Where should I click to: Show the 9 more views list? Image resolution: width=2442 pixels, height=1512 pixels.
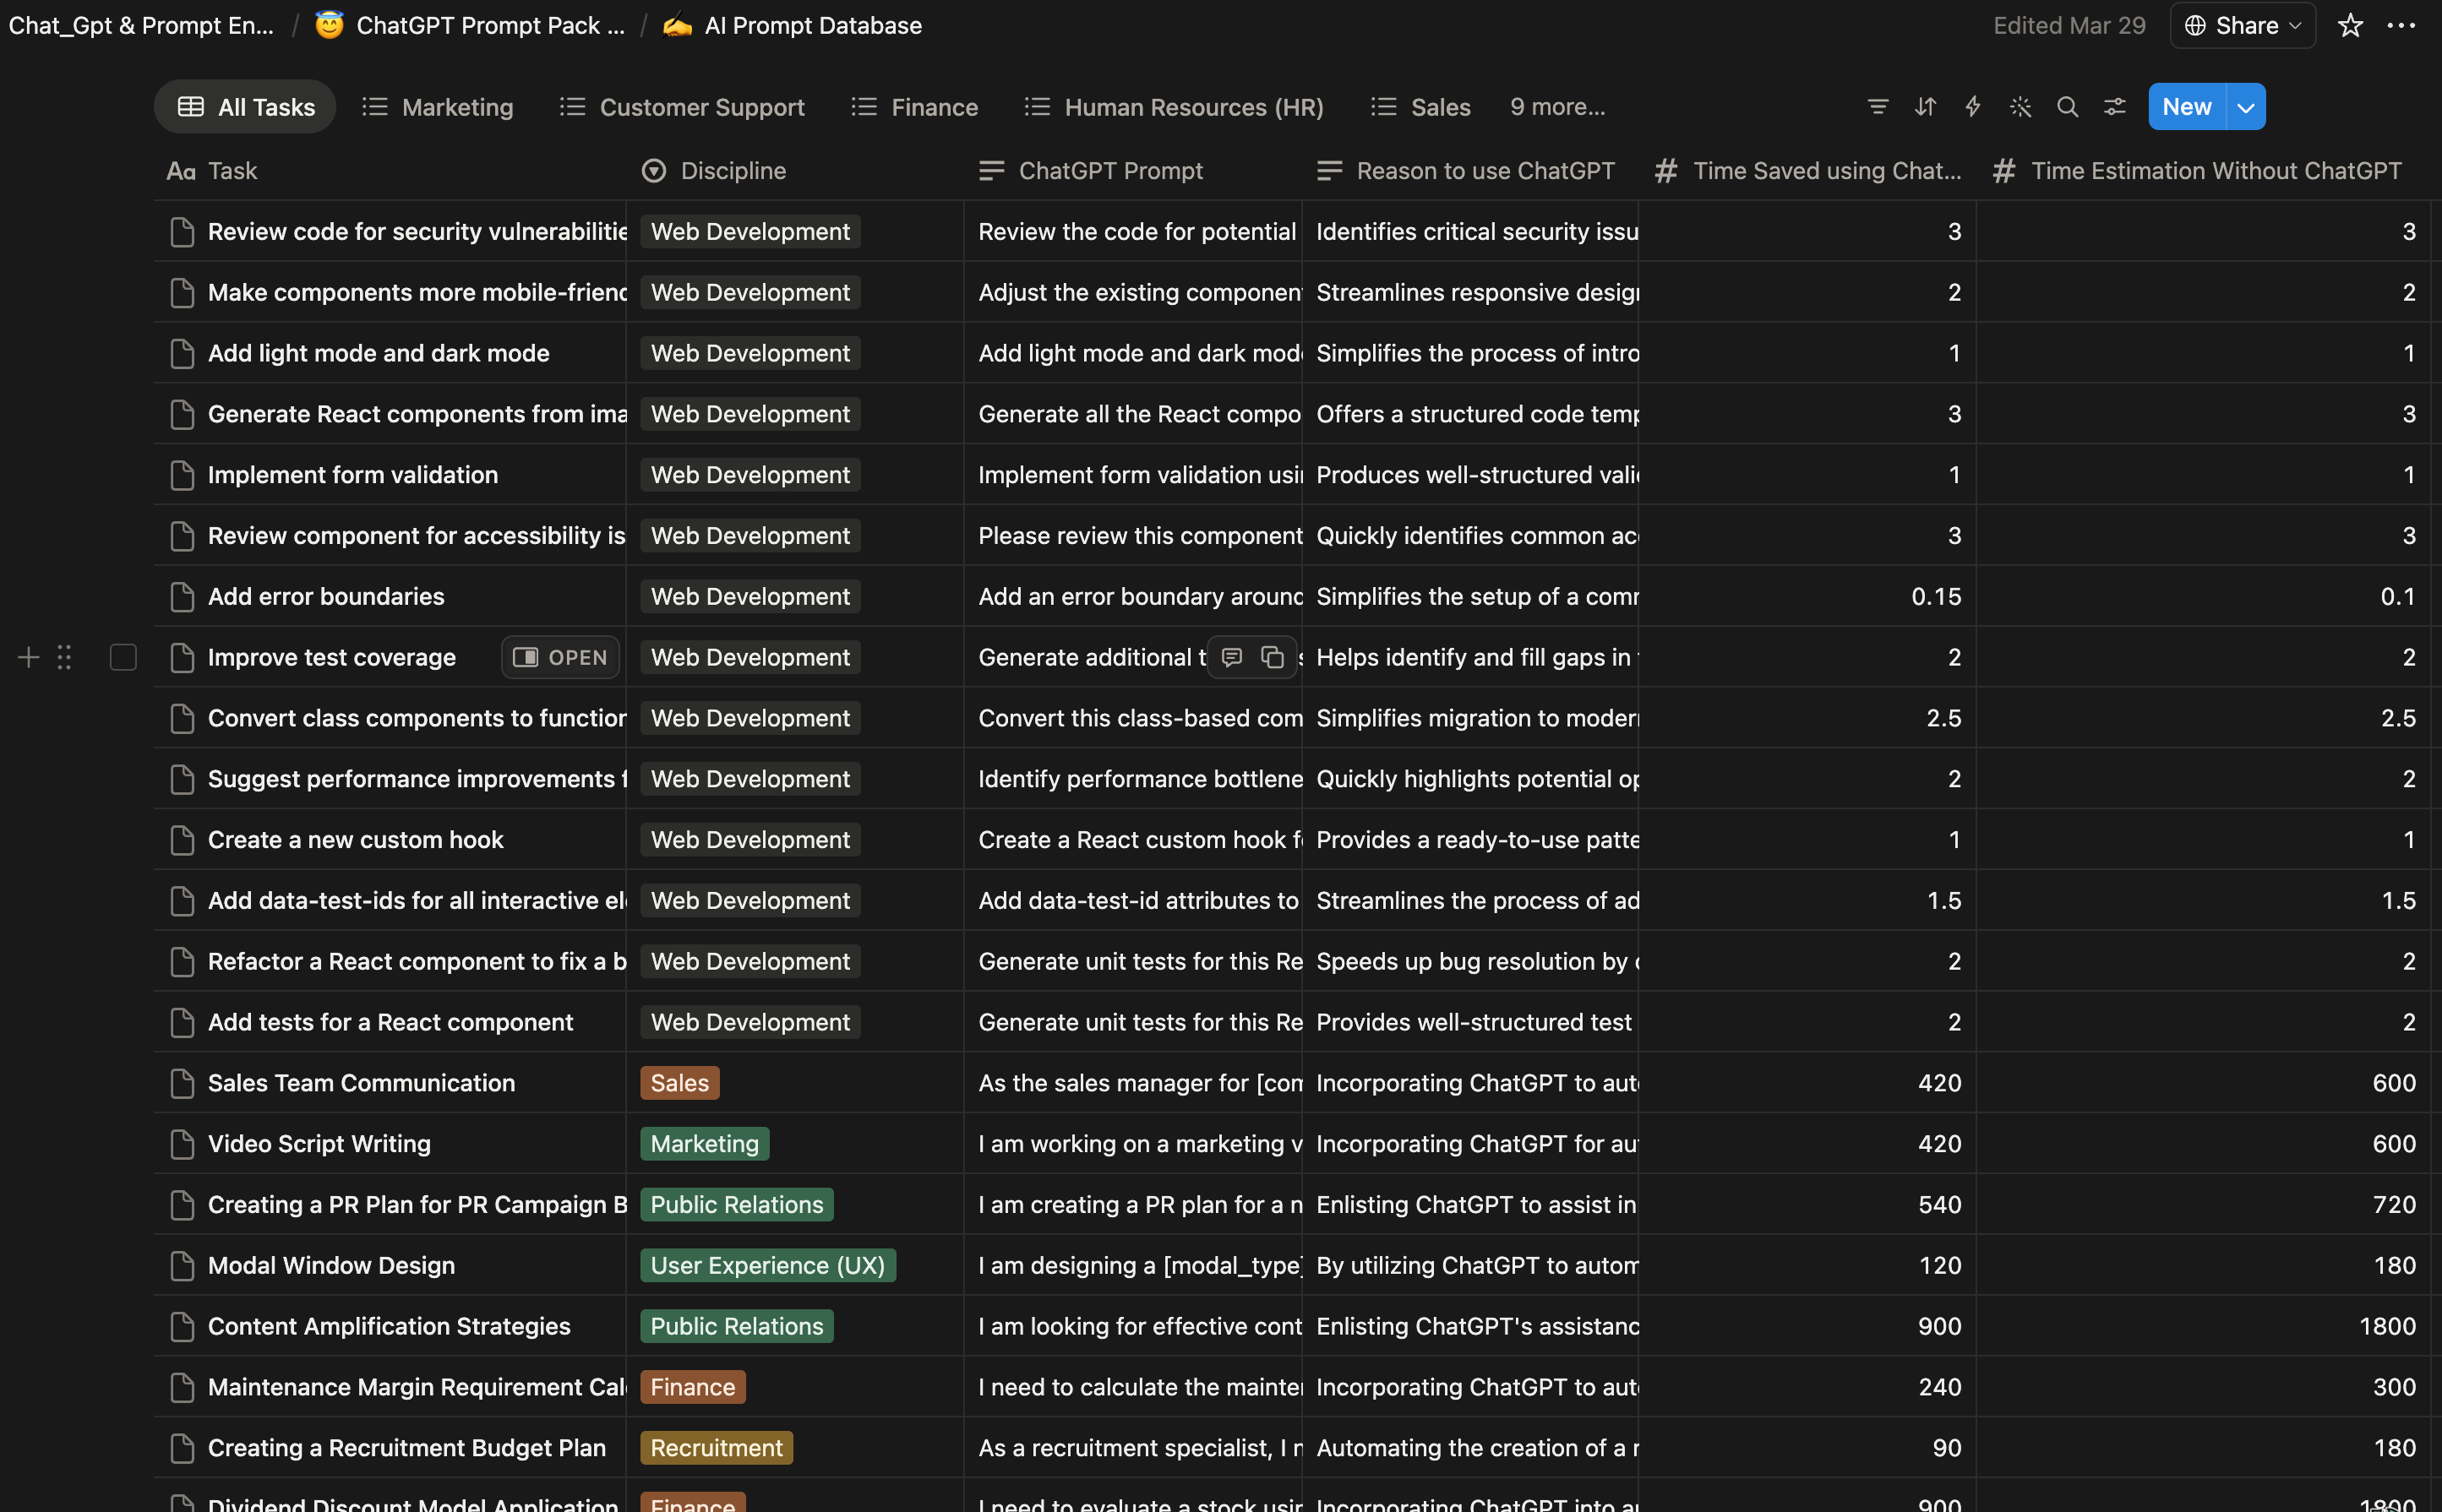tap(1557, 107)
